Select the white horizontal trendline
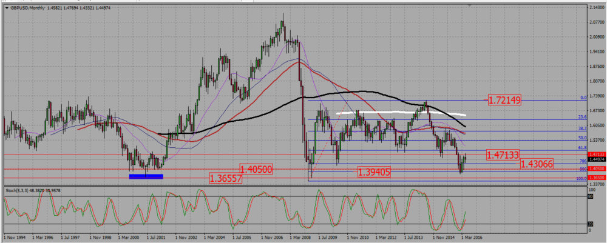Viewport: 607px width, 243px height. pyautogui.click(x=401, y=113)
